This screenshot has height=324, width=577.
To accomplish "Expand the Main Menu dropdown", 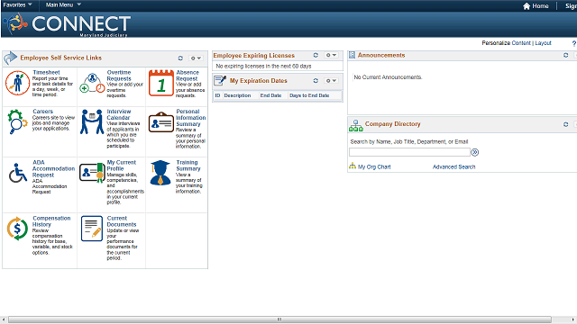I will 63,4.
